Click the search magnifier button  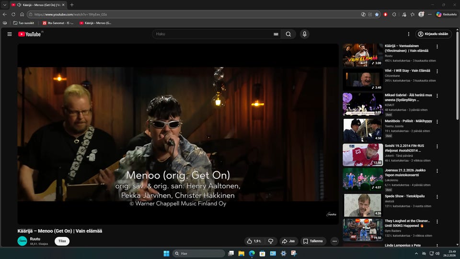288,34
